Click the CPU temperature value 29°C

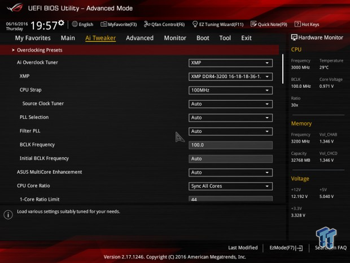coord(324,67)
